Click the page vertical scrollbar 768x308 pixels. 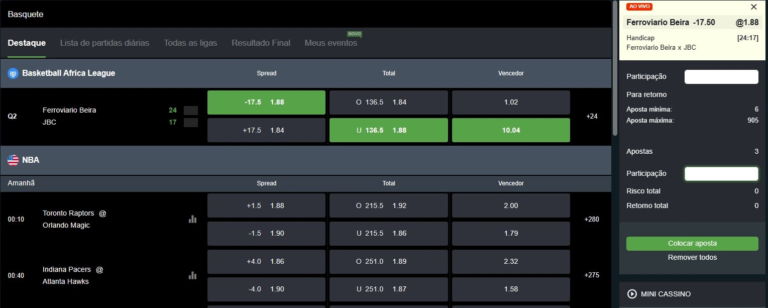coord(615,68)
